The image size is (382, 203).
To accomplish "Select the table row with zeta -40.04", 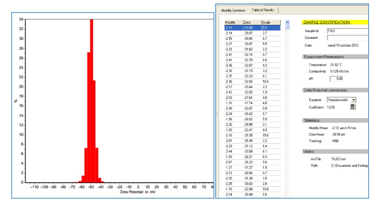I will [x=252, y=38].
